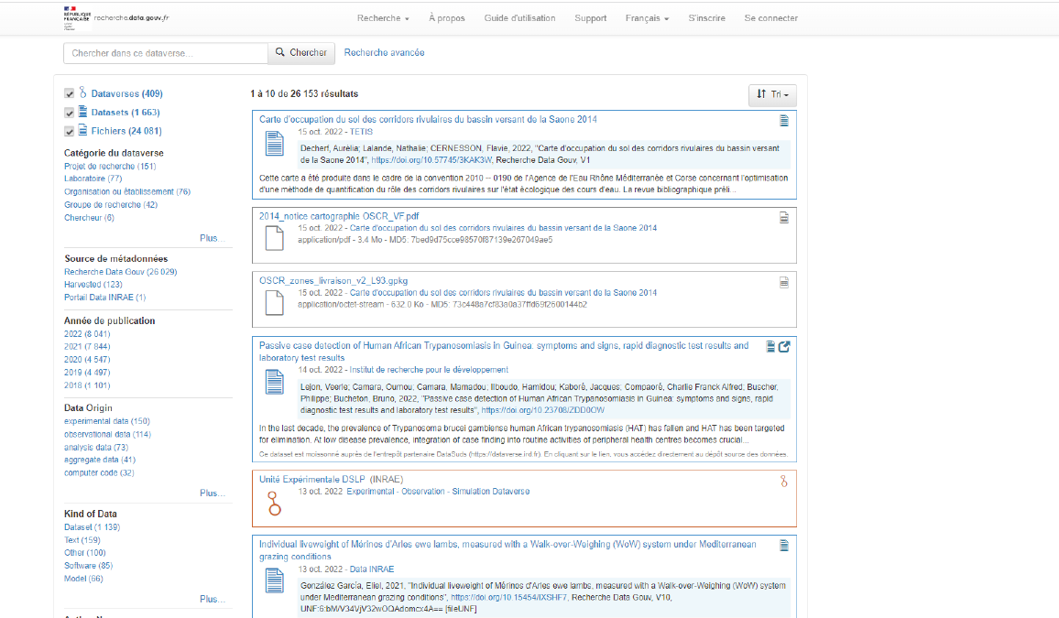The image size is (1059, 618).
Task: Open the Recherche menu dropdown
Action: [x=383, y=18]
